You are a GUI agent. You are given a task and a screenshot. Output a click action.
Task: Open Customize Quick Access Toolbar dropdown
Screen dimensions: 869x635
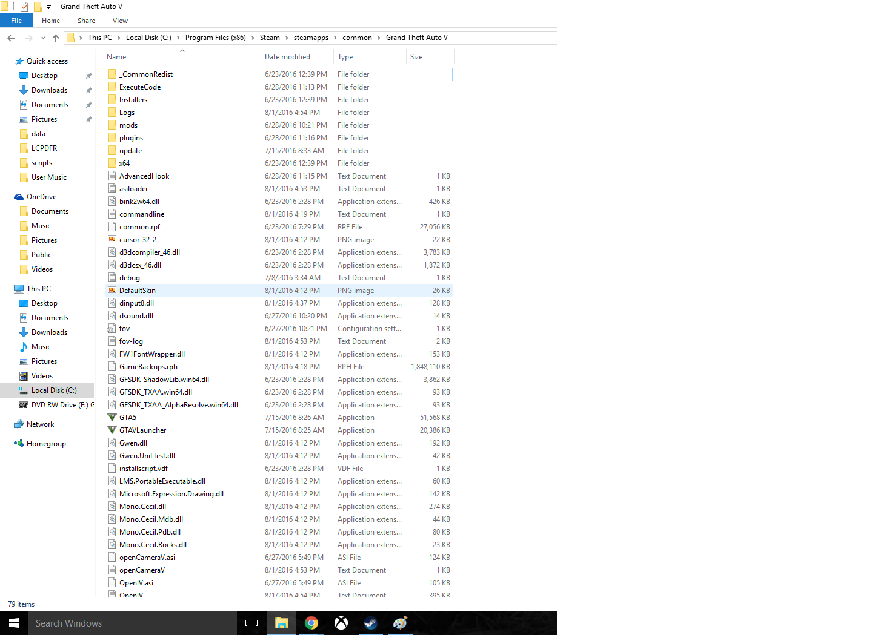coord(49,7)
